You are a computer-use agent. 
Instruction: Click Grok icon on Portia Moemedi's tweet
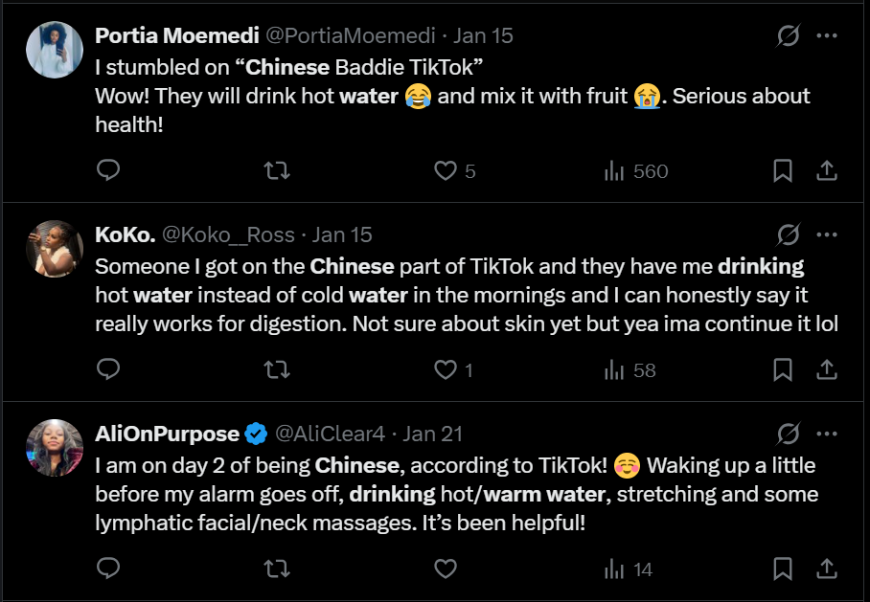(788, 36)
